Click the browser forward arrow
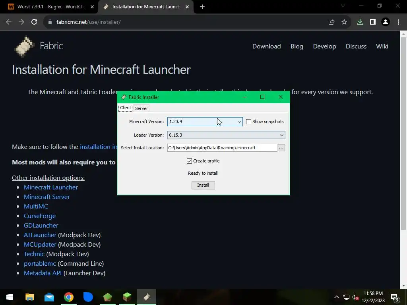Viewport: 407px width, 305px height. tap(21, 22)
